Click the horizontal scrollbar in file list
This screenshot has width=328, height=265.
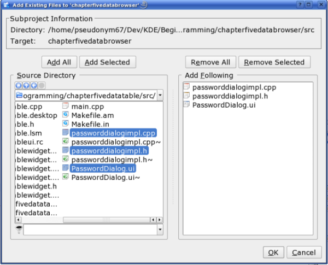tap(89, 220)
